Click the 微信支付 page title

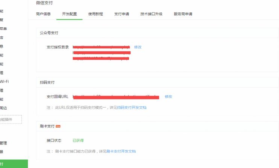pos(44,3)
